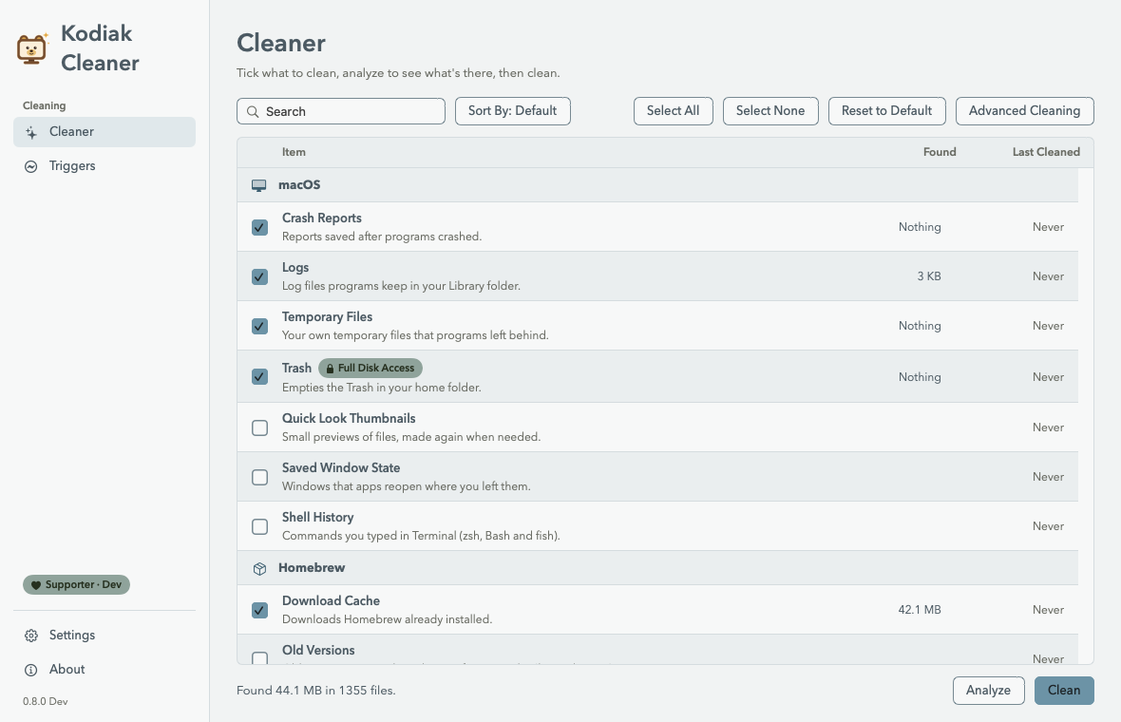Open the Triggers sidebar item

(104, 166)
